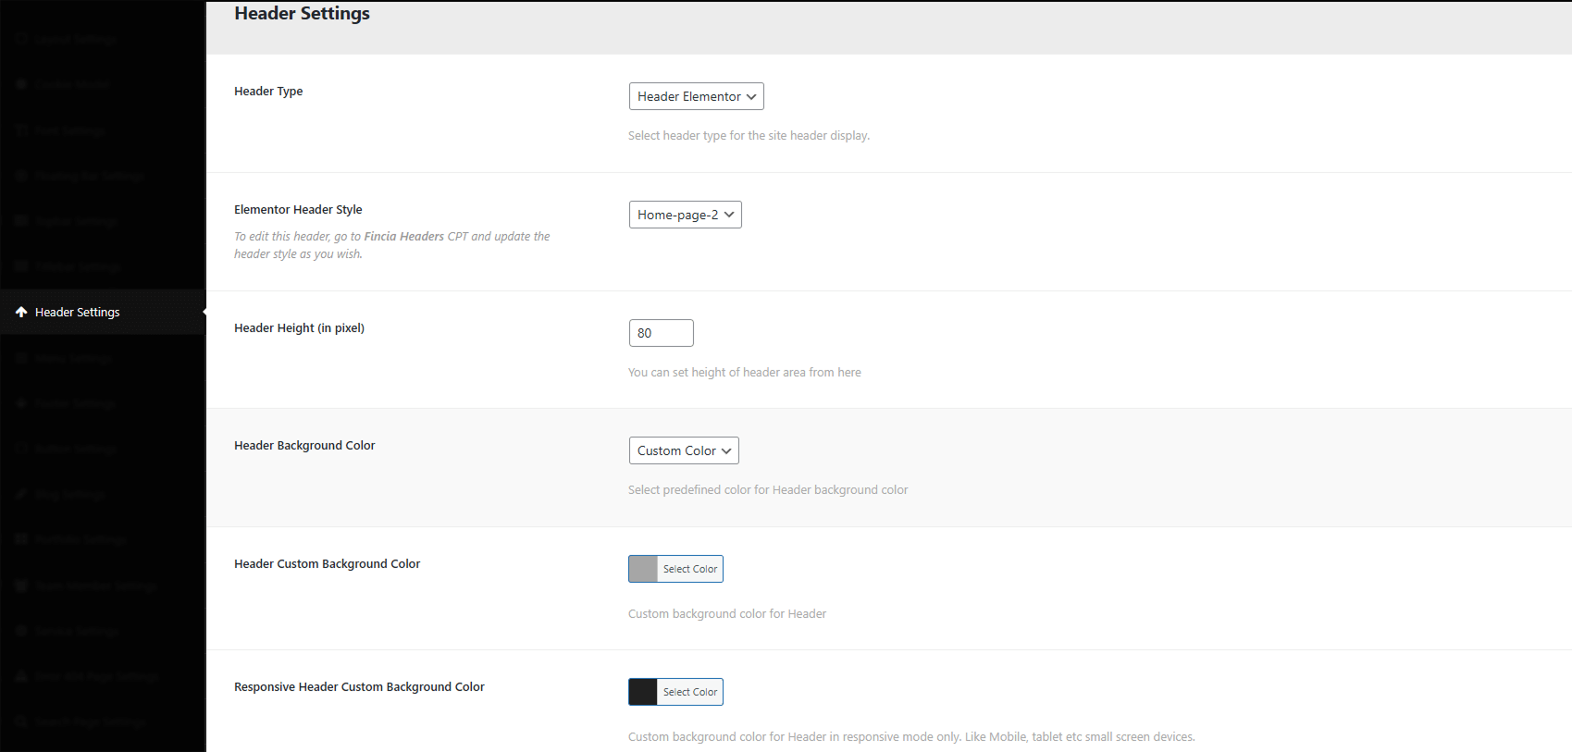Click the Header Height input field

[x=661, y=333]
